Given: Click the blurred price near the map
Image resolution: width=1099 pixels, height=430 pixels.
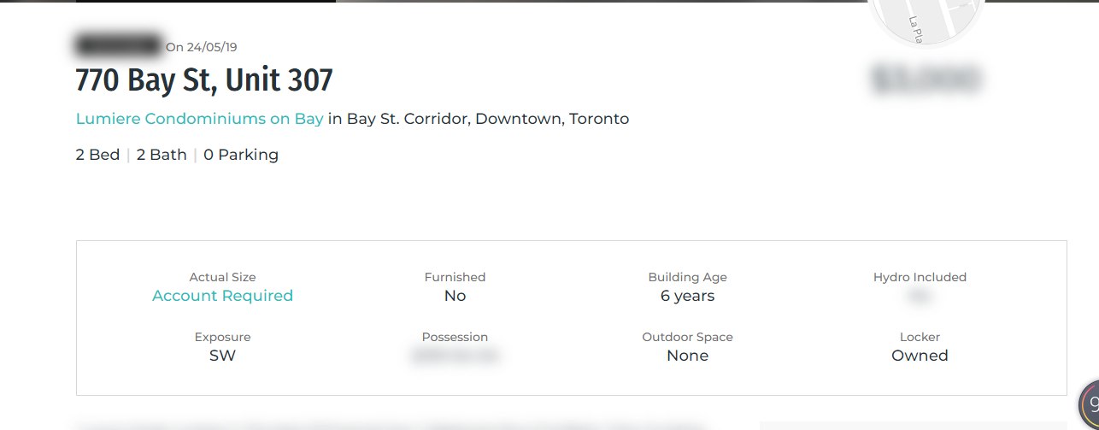Looking at the screenshot, I should click(x=926, y=80).
